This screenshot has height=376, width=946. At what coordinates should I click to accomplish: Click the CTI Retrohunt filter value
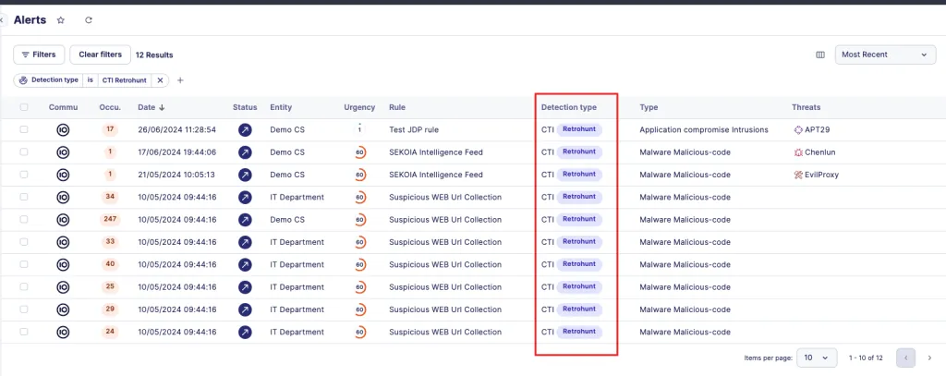pos(125,80)
